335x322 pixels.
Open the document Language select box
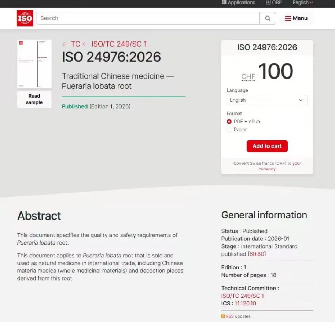pyautogui.click(x=267, y=100)
